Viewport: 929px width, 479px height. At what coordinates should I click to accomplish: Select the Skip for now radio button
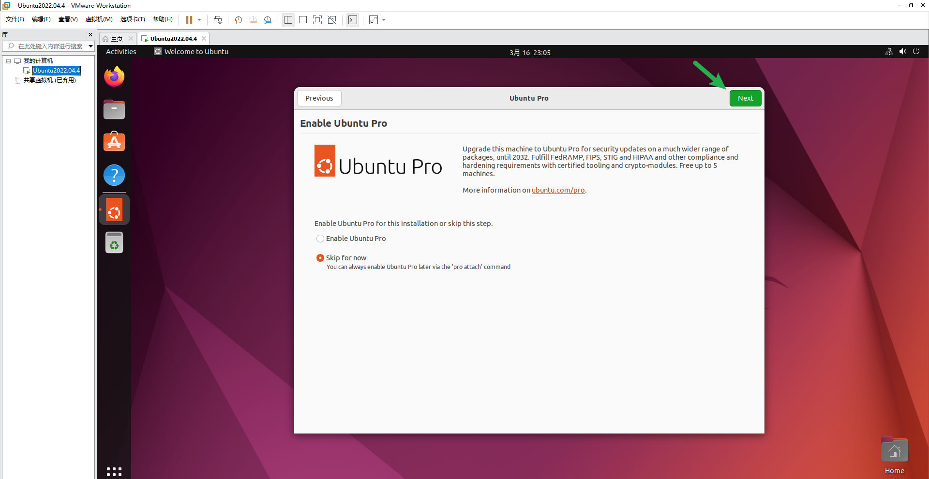320,258
